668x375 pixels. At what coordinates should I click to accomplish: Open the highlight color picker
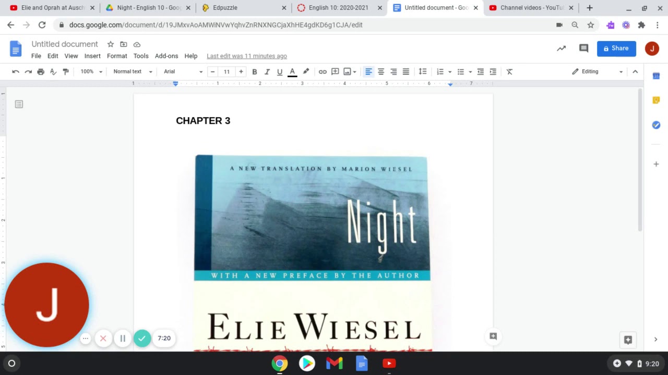pos(306,72)
